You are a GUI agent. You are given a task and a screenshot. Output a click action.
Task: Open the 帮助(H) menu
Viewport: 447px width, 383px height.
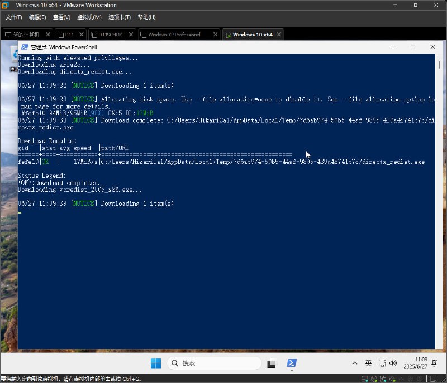146,17
